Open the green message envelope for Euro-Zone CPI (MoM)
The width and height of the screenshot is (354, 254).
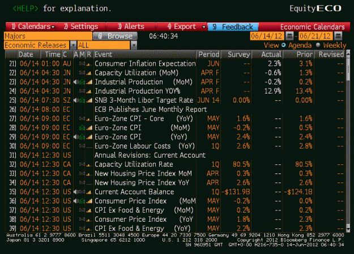pos(82,128)
